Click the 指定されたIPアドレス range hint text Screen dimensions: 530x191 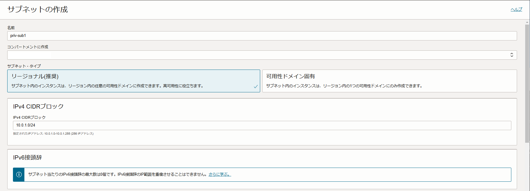[53, 134]
